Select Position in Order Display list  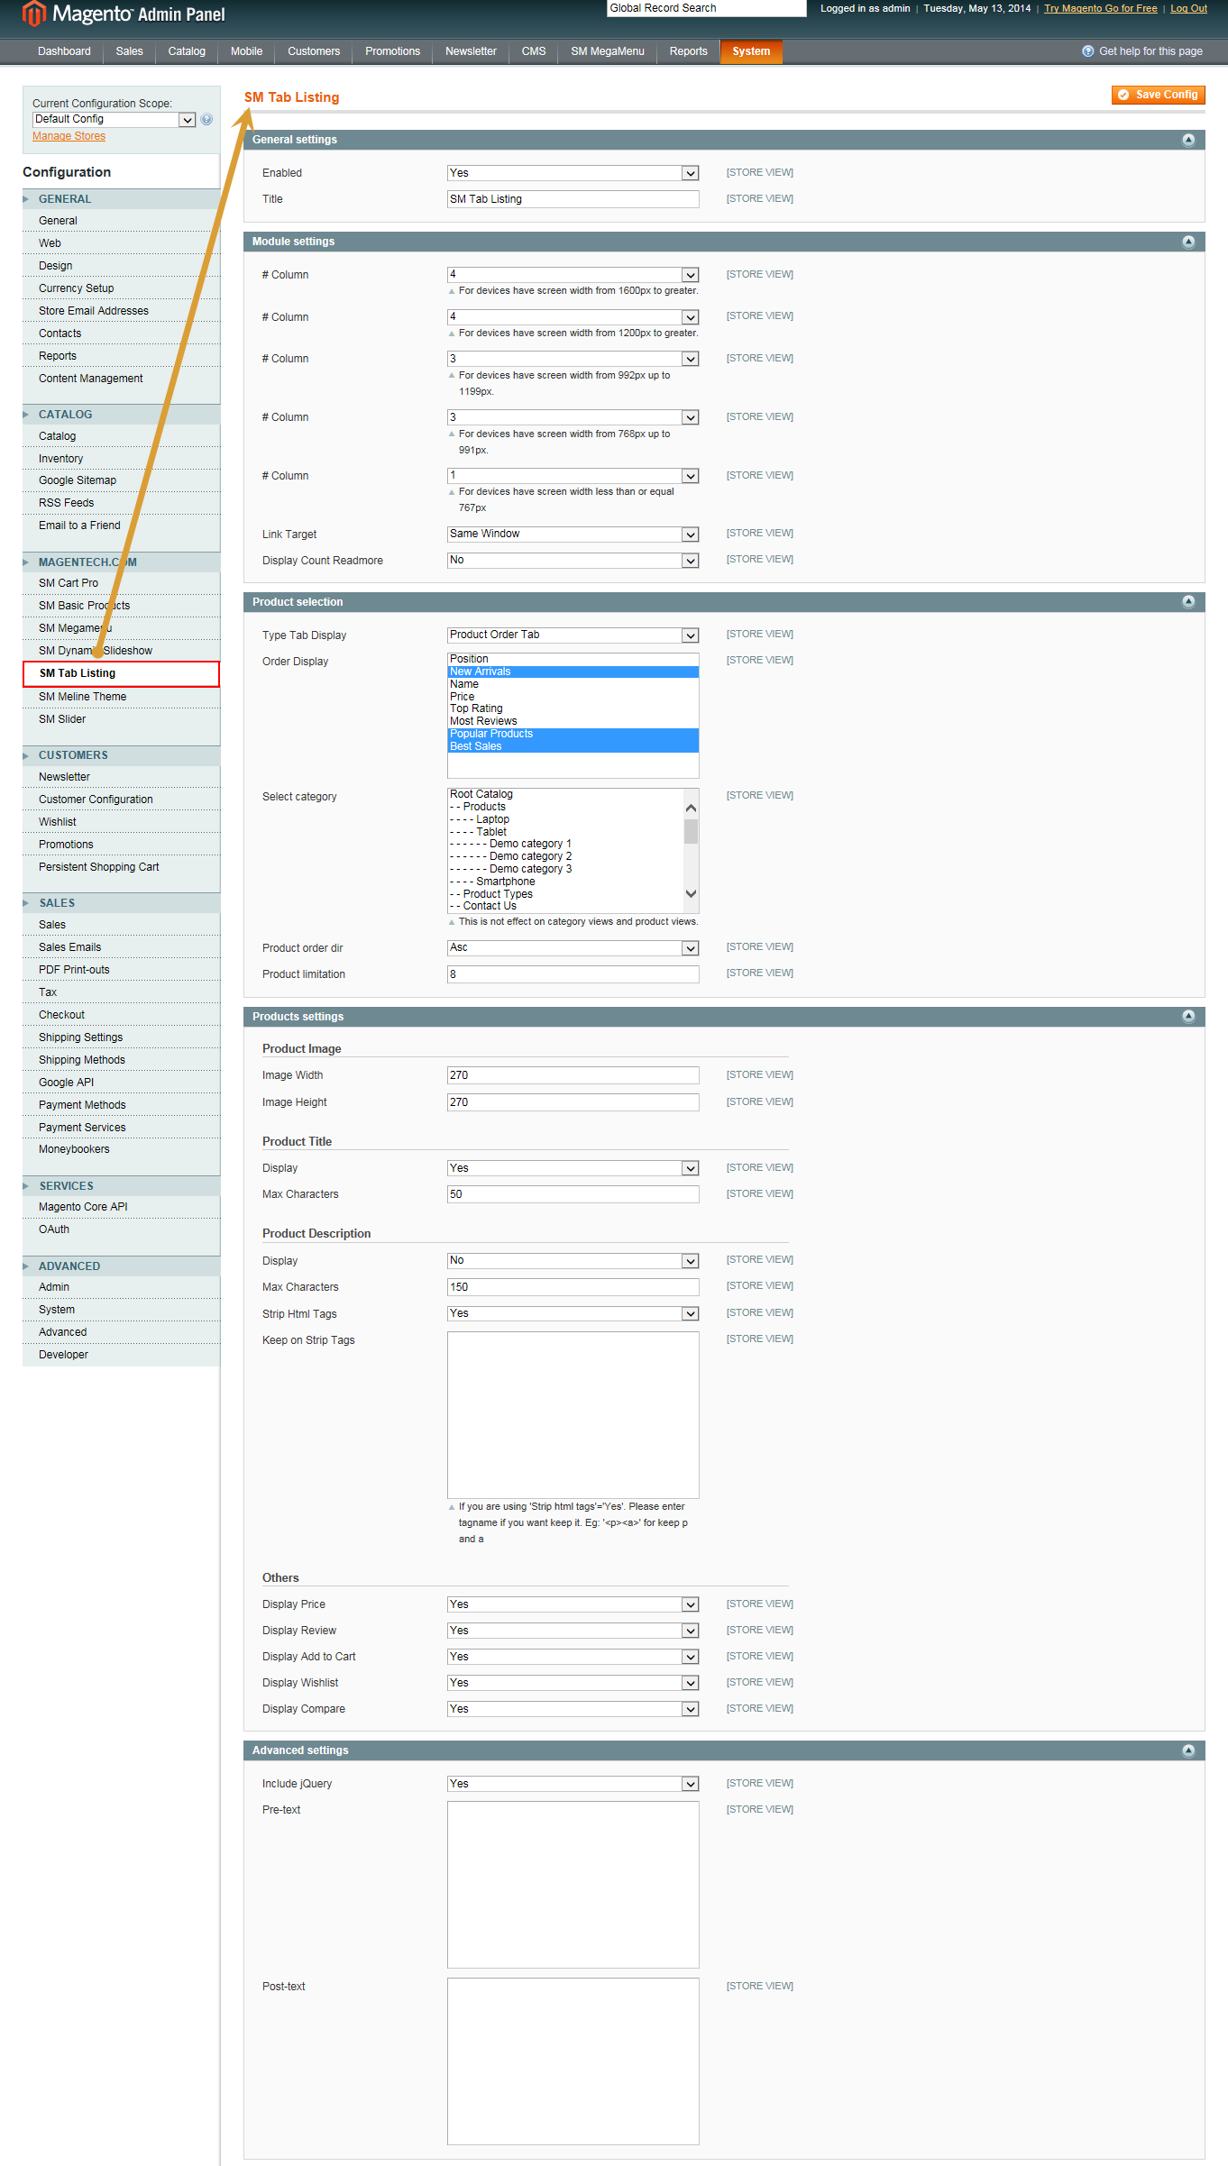573,659
